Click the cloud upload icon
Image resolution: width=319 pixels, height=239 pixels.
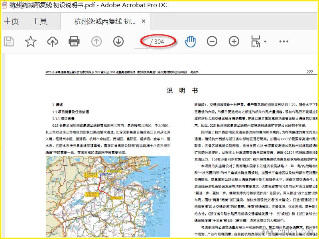pyautogui.click(x=52, y=41)
